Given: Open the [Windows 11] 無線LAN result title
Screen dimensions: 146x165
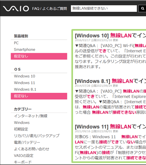Looking at the screenshot, I should (x=111, y=127).
